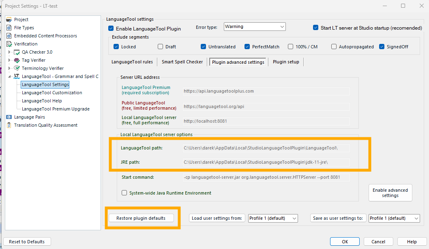This screenshot has width=429, height=249.
Task: Enable the Draft segments checkbox
Action: [160, 46]
